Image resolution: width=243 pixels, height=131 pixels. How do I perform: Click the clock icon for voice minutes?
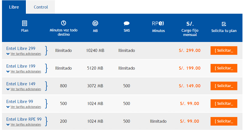[63, 23]
